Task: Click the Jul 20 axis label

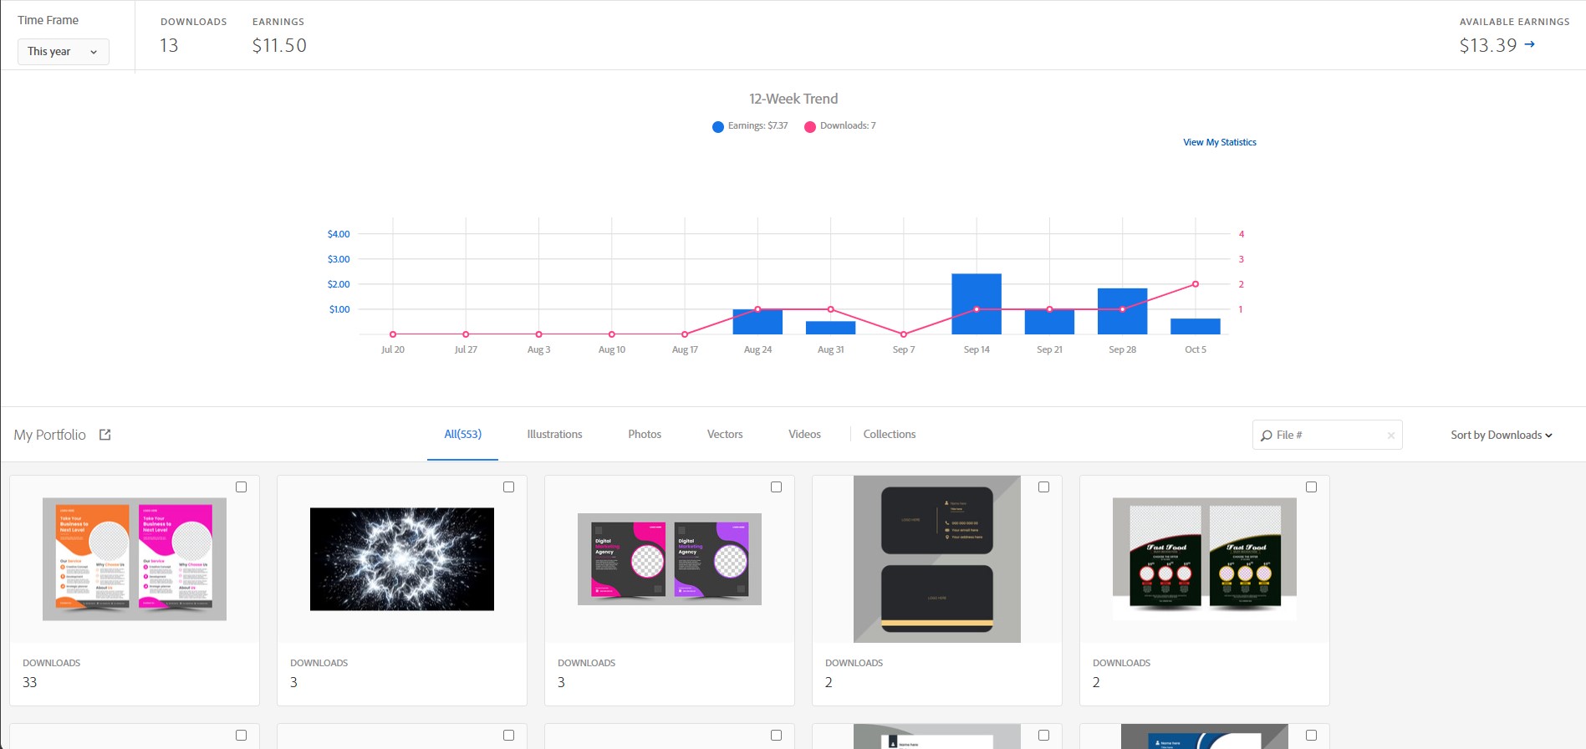Action: (x=393, y=349)
